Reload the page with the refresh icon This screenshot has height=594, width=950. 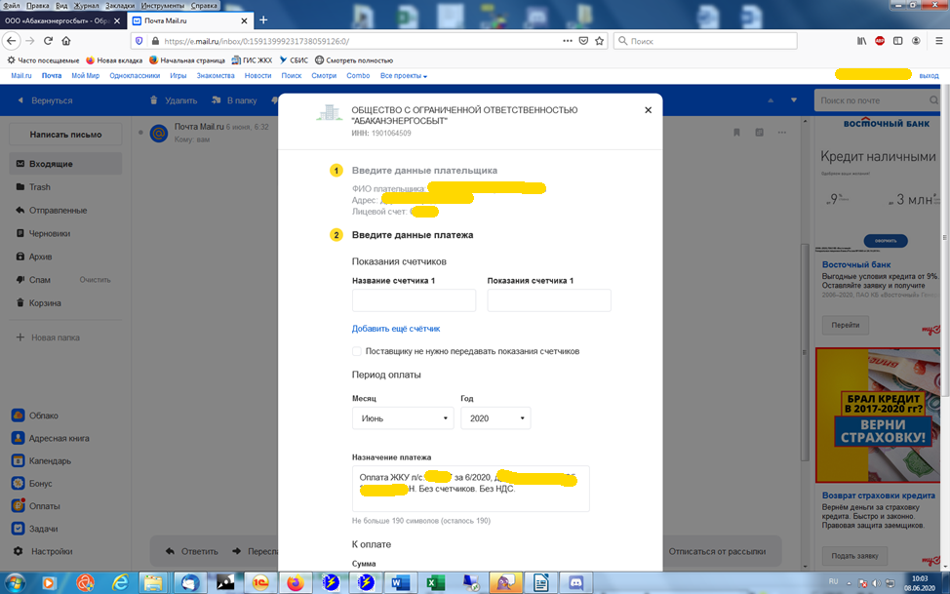tap(48, 41)
